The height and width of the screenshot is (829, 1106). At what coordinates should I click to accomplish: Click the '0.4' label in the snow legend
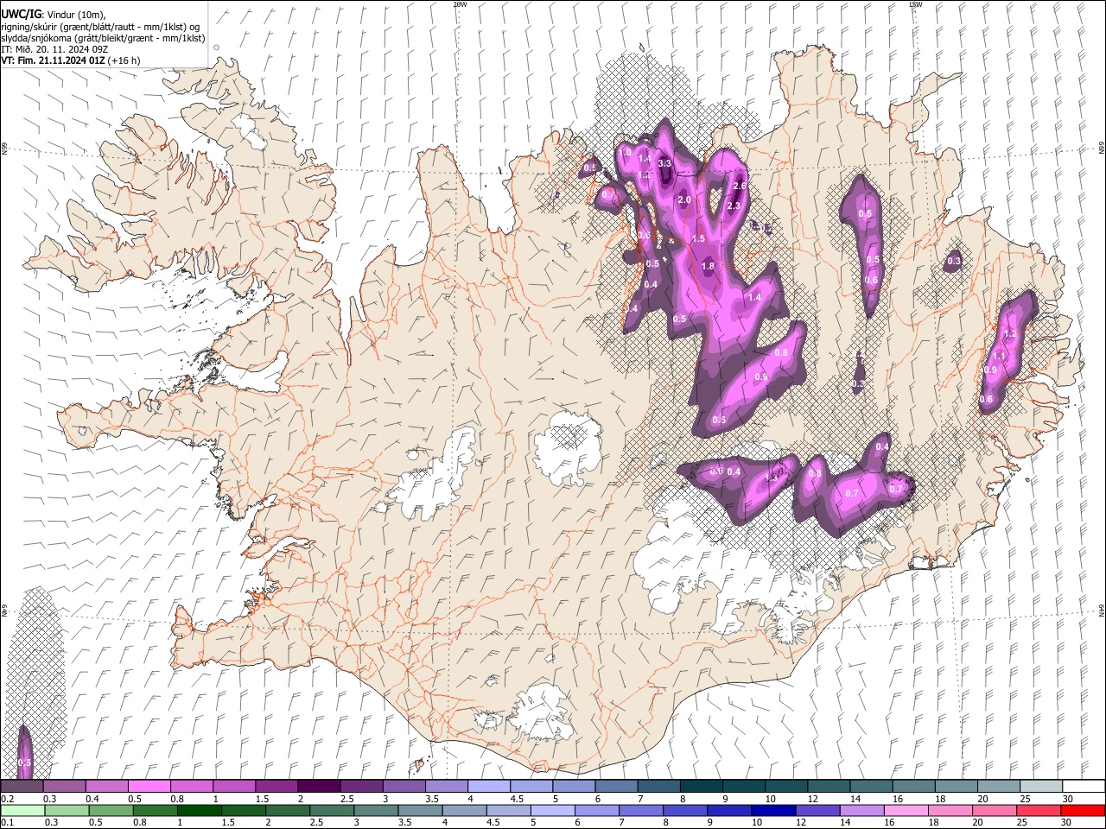coord(92,799)
